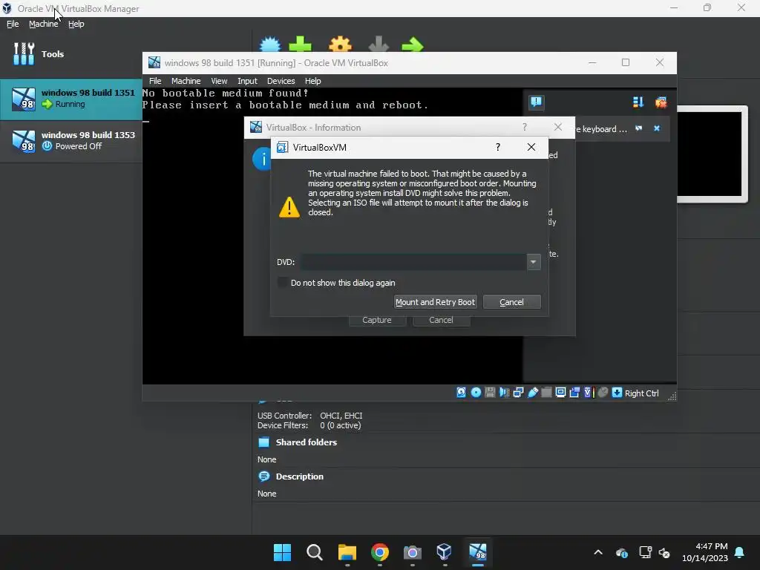Open USB devices indicator in VM status bar
This screenshot has width=760, height=570.
click(533, 393)
